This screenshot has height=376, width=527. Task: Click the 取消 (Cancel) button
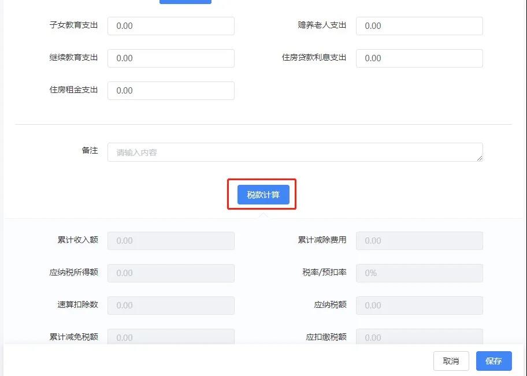(x=451, y=360)
